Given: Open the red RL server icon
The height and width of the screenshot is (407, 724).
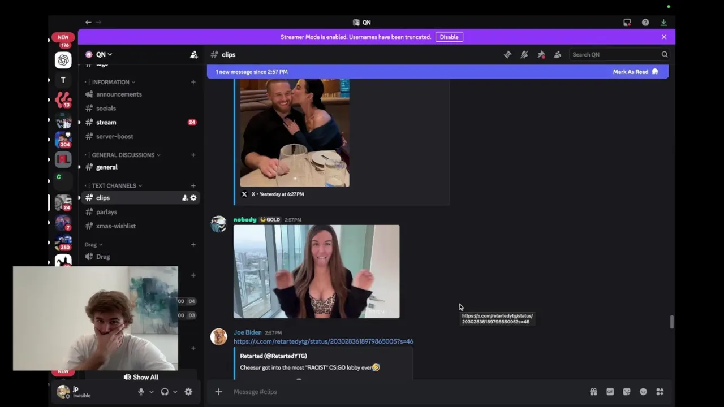Looking at the screenshot, I should point(63,159).
